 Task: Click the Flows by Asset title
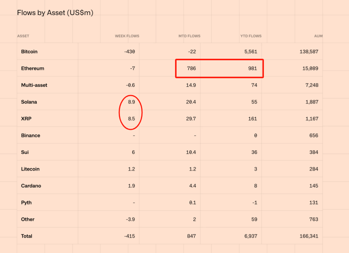click(x=55, y=13)
